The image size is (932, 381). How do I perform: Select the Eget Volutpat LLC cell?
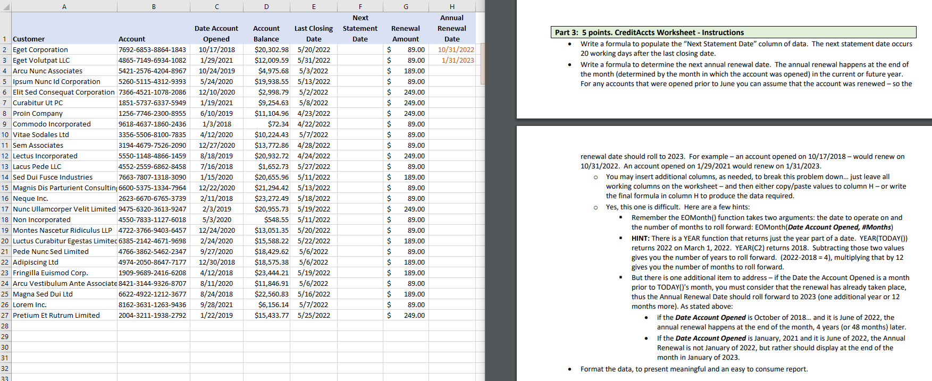tap(64, 60)
